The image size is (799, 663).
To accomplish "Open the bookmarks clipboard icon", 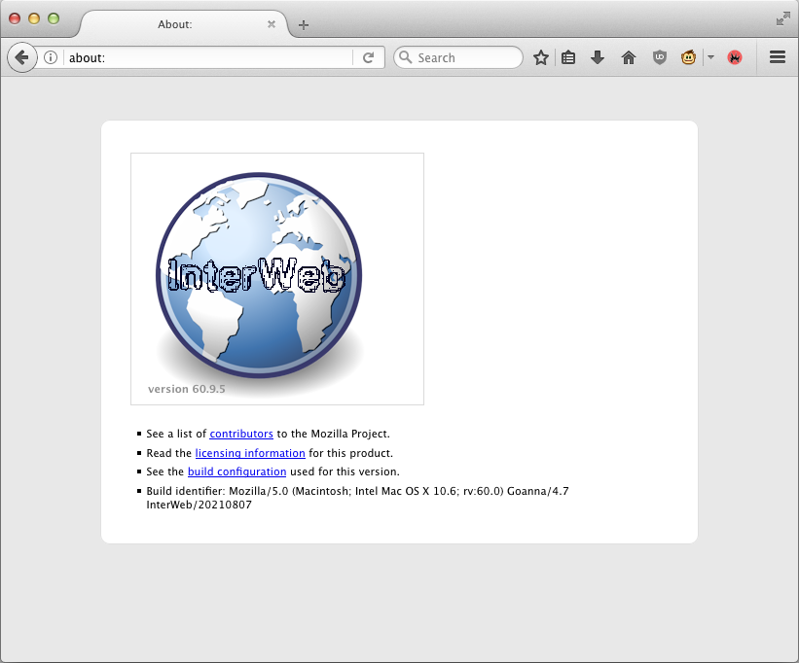I will tap(567, 57).
